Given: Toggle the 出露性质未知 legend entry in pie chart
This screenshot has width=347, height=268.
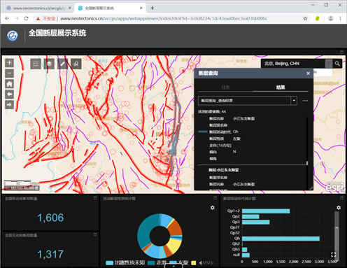Looking at the screenshot, I should point(125,263).
